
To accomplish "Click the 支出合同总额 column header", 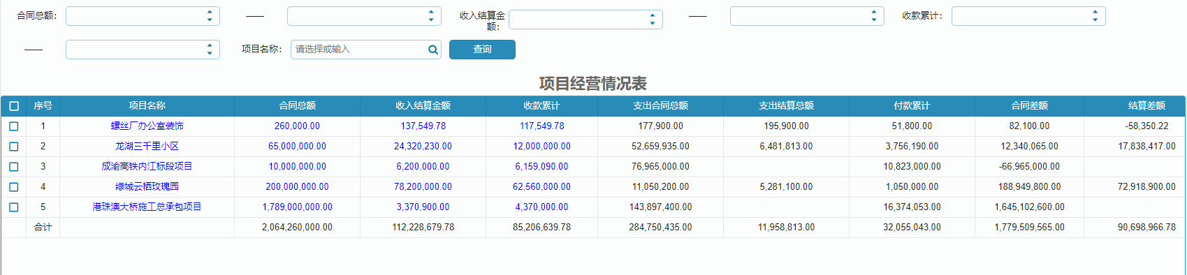I will pyautogui.click(x=660, y=106).
